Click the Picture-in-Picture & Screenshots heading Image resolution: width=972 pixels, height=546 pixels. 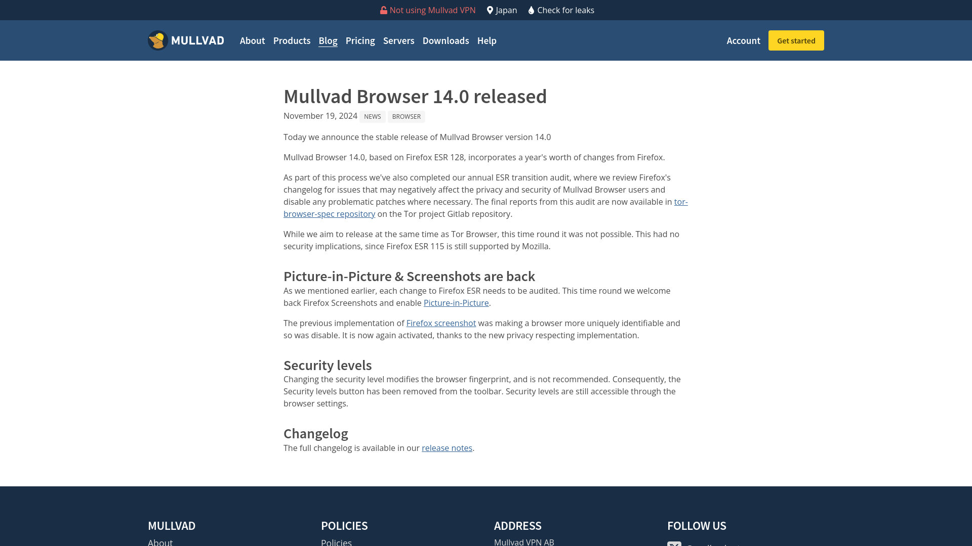pos(409,276)
